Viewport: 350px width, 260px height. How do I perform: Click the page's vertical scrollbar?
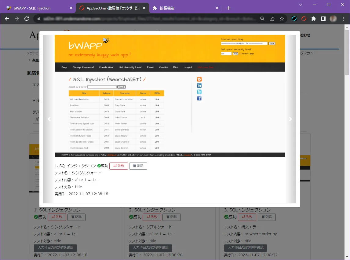coord(347,53)
